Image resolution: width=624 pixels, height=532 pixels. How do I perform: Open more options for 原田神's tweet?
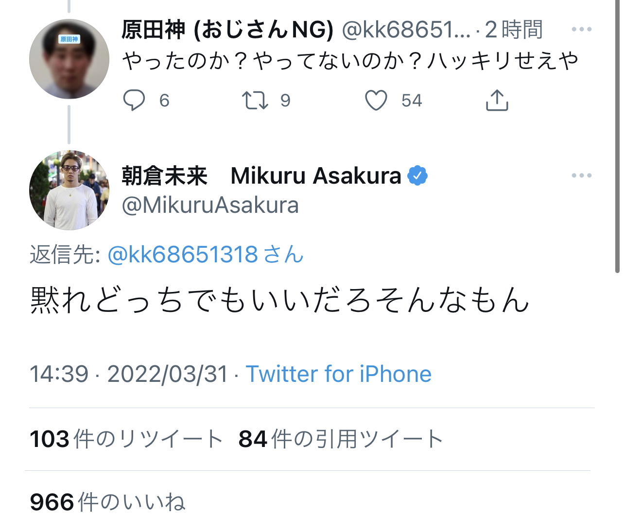[581, 30]
